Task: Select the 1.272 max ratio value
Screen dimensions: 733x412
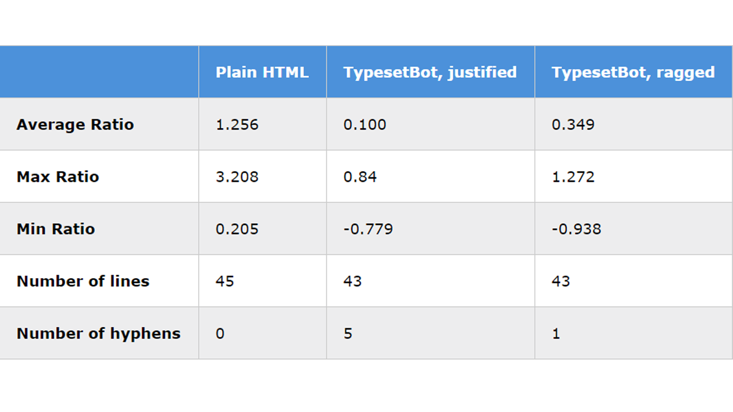Action: [x=573, y=176]
